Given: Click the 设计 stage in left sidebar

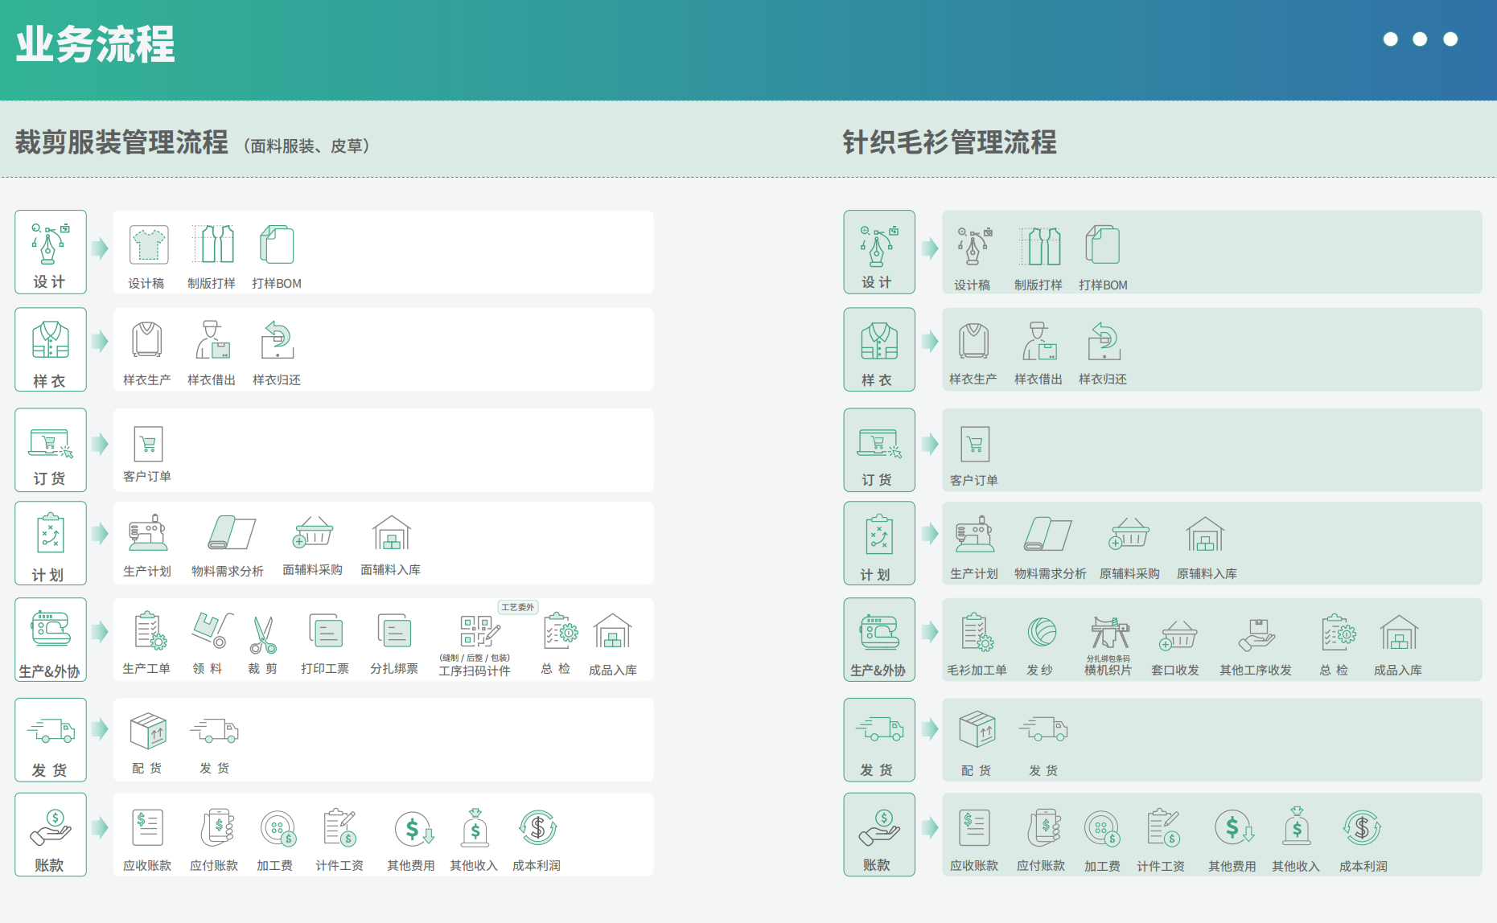Looking at the screenshot, I should [51, 252].
